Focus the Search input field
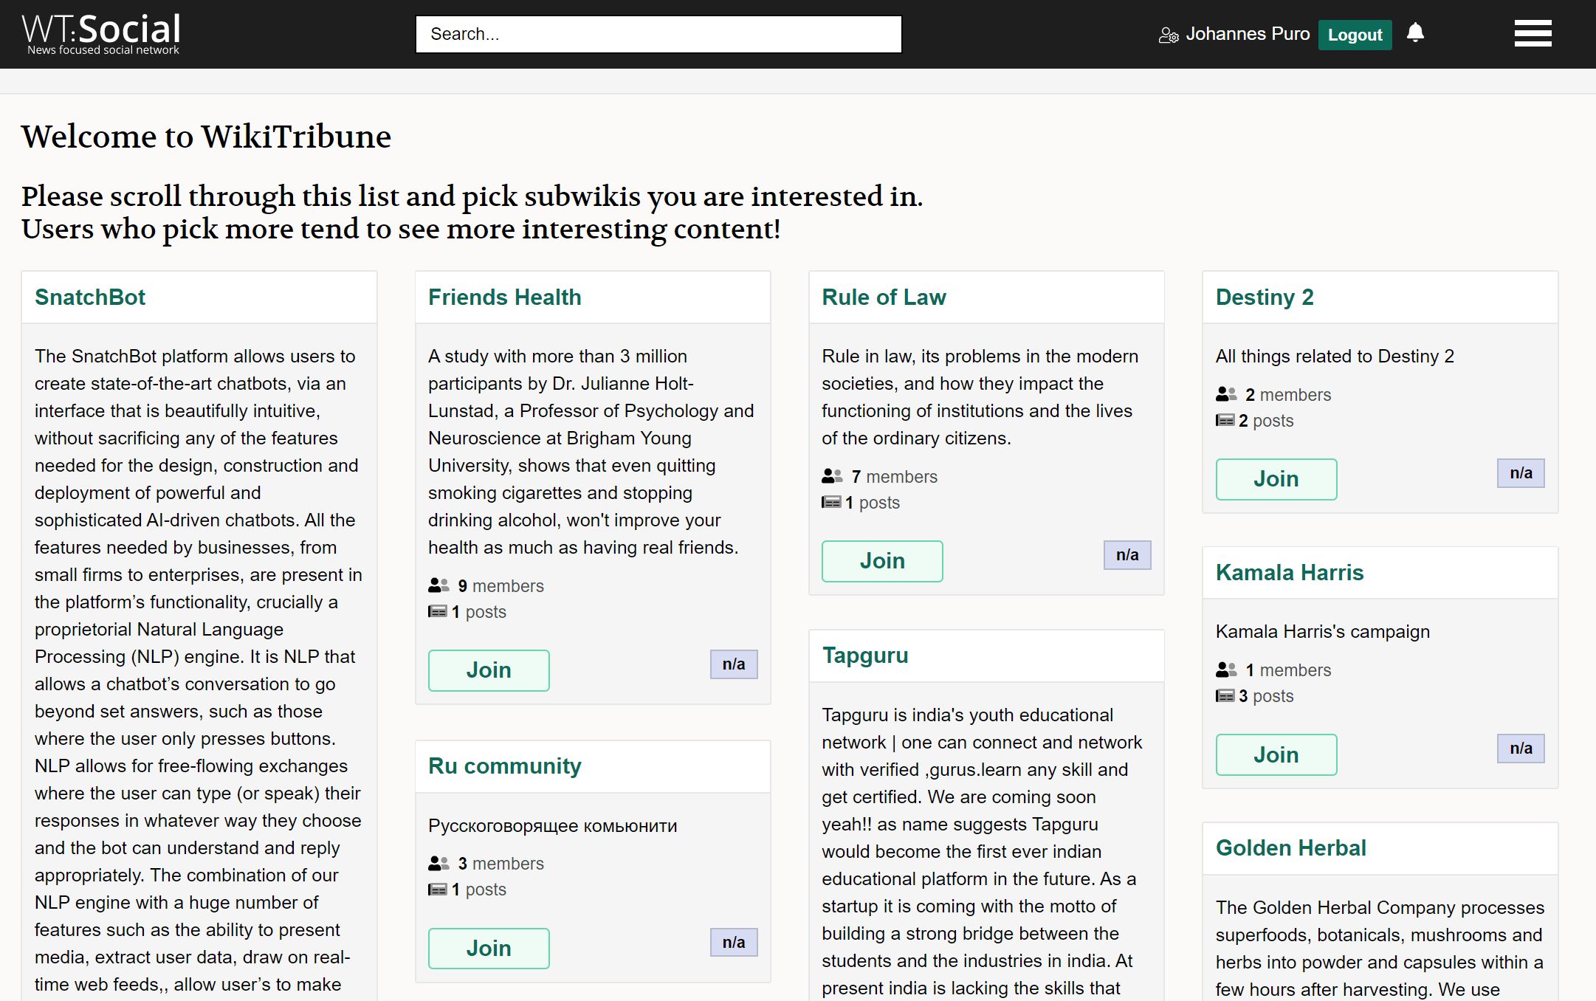Image resolution: width=1596 pixels, height=1001 pixels. pyautogui.click(x=658, y=34)
